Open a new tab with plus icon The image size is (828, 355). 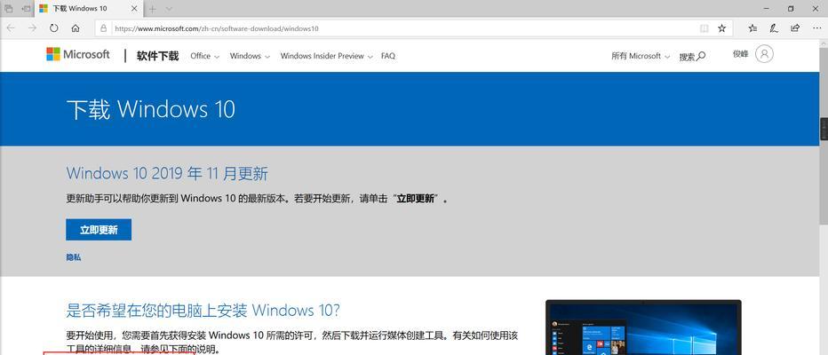153,9
